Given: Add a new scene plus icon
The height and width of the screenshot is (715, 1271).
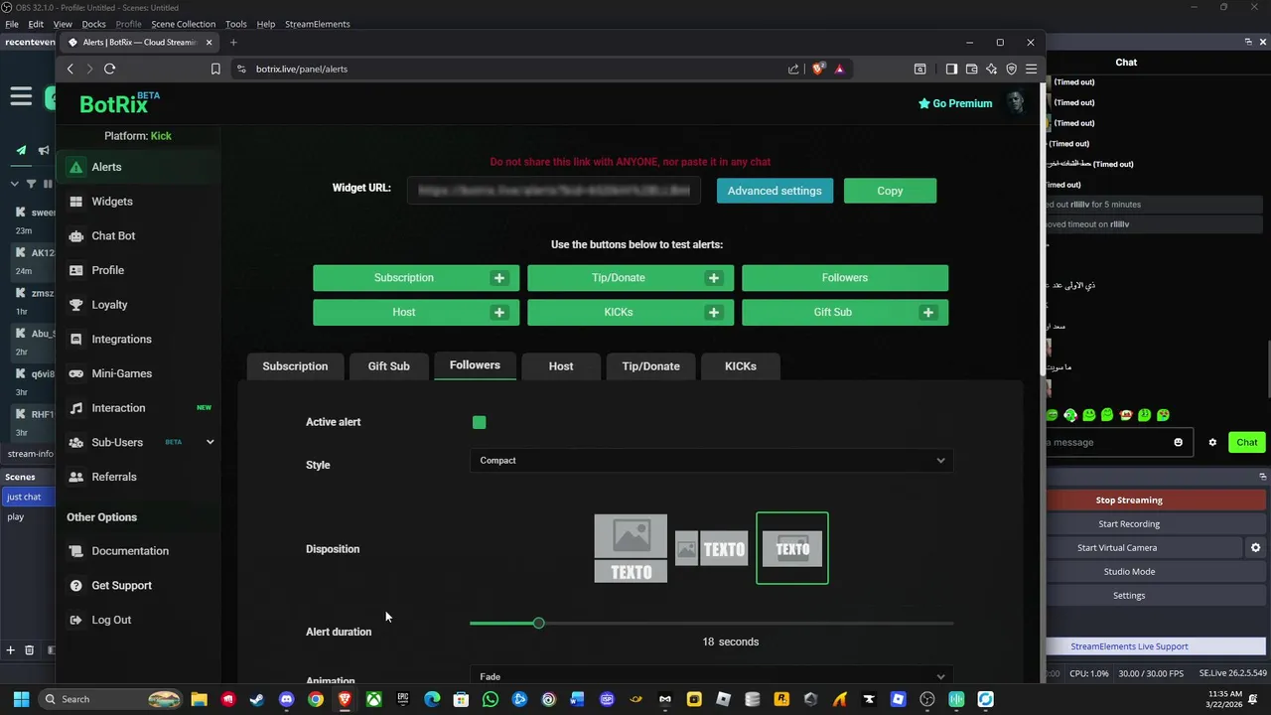Looking at the screenshot, I should click(10, 649).
